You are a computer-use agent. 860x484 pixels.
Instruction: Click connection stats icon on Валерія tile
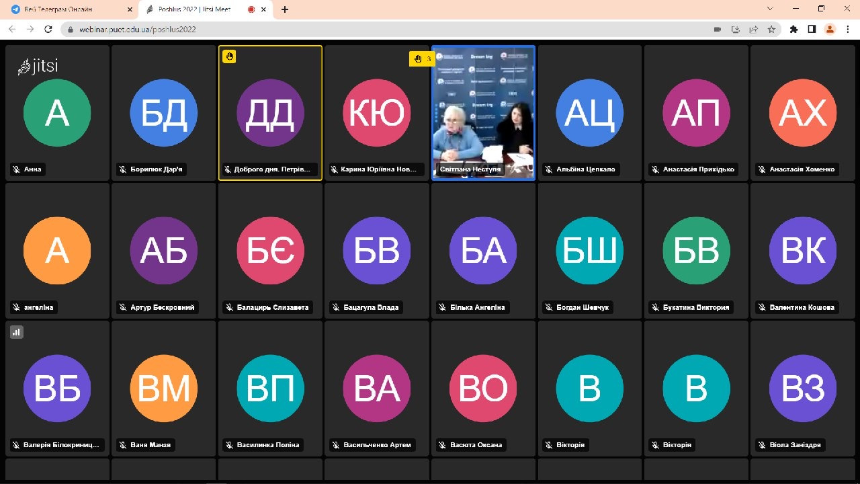pyautogui.click(x=17, y=331)
